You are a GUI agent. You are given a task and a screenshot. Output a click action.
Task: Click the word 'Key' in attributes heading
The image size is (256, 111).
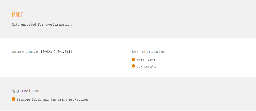135,51
